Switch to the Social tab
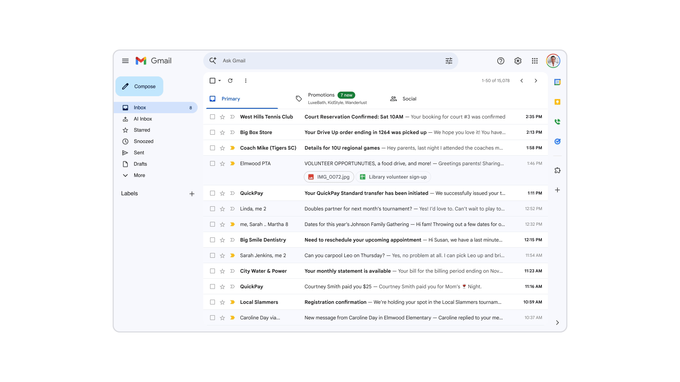The width and height of the screenshot is (680, 382). tap(409, 99)
